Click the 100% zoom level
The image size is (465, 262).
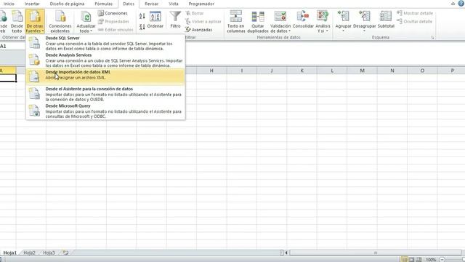click(x=431, y=260)
